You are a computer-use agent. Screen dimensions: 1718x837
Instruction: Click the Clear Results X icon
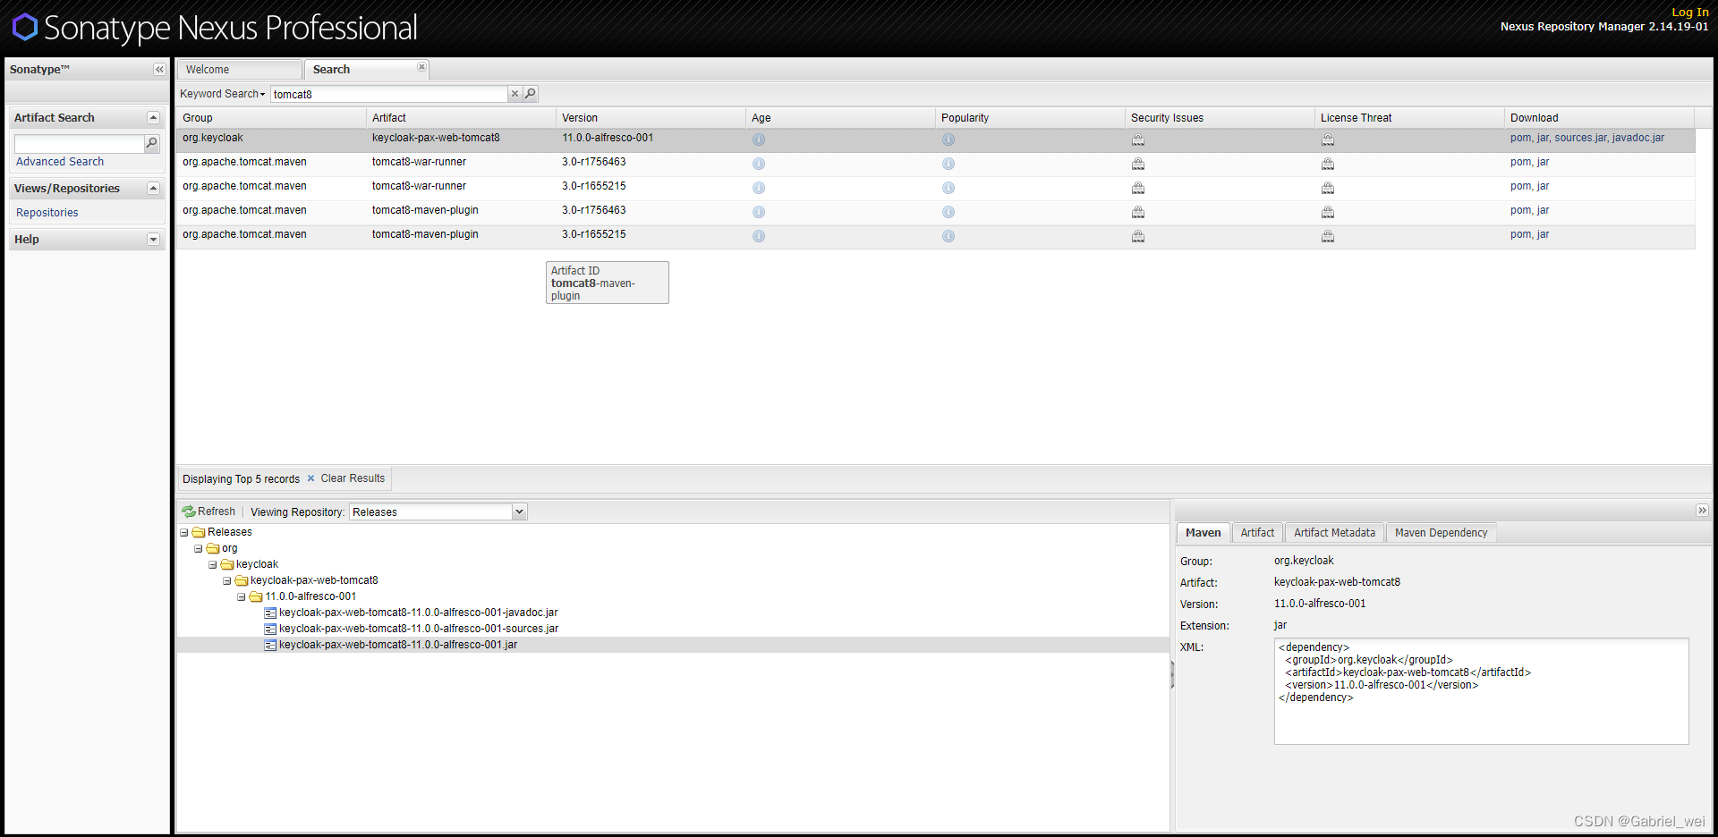click(x=310, y=478)
